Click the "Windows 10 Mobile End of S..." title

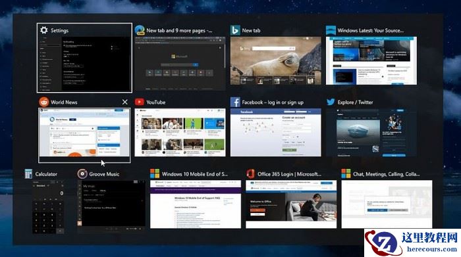click(195, 174)
